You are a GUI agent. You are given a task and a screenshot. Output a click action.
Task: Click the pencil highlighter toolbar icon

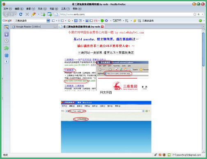34,14
